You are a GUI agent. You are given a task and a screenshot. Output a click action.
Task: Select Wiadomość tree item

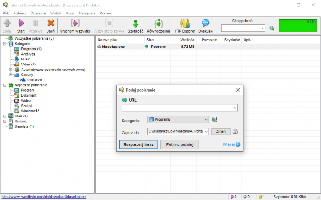coord(30,111)
